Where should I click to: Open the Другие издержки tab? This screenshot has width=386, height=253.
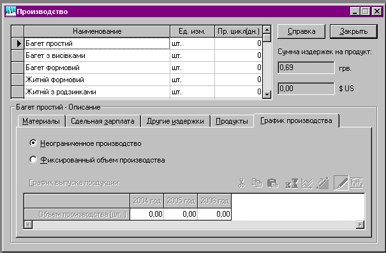tap(175, 121)
